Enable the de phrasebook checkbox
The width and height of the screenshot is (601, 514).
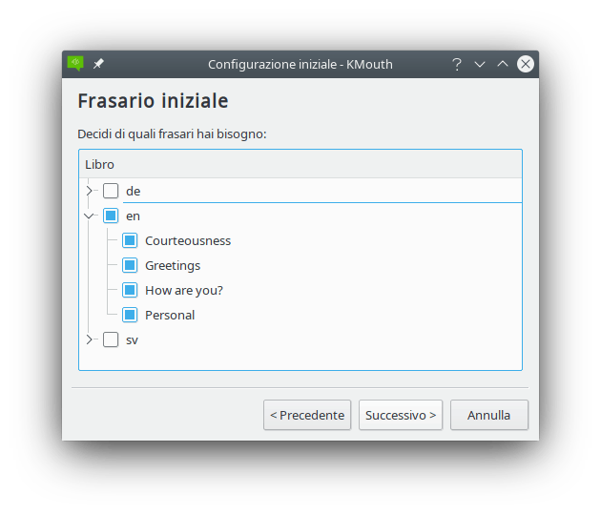click(x=111, y=191)
